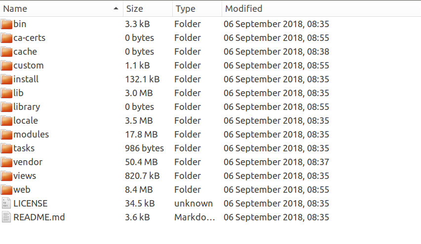Click the views folder name

(x=25, y=176)
